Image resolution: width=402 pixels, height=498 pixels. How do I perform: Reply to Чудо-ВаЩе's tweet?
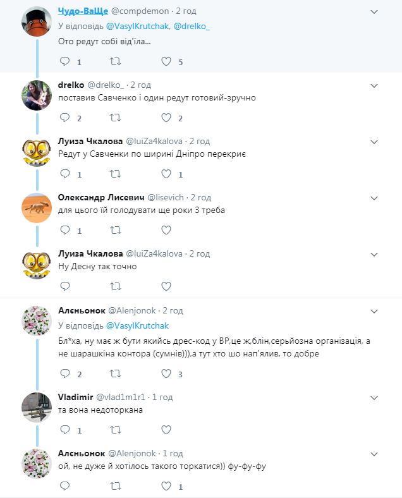(x=64, y=62)
